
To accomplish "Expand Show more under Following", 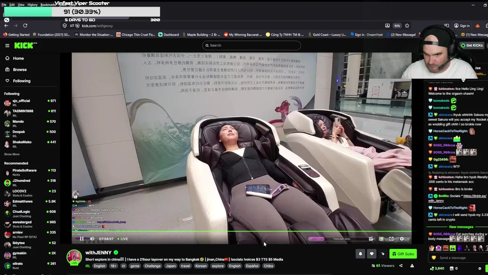I will tap(12, 154).
